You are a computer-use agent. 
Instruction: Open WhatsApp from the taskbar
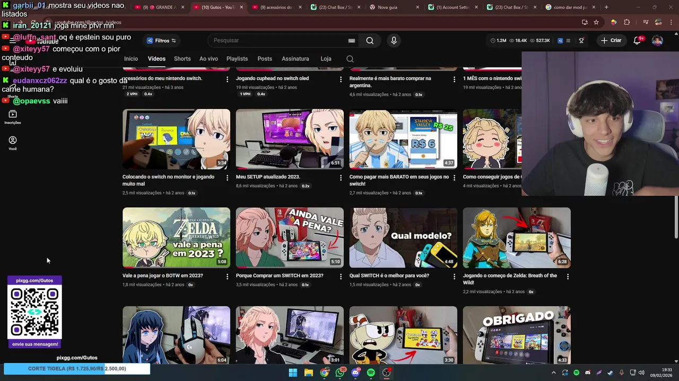(340, 373)
